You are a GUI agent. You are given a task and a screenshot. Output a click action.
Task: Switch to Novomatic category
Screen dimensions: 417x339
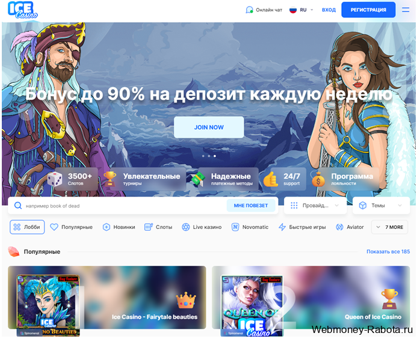tap(250, 227)
